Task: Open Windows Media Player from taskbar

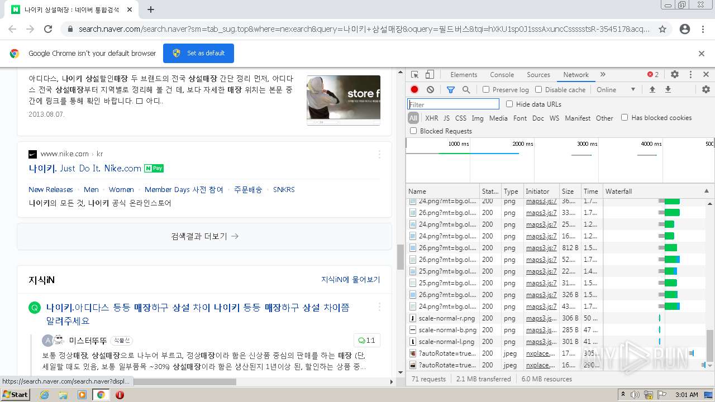Action: (82, 395)
